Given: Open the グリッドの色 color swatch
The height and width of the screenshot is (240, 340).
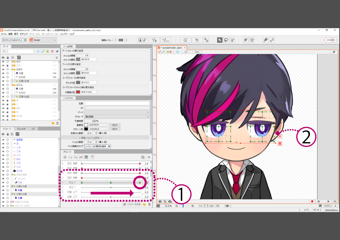Looking at the screenshot, I should coord(78,82).
